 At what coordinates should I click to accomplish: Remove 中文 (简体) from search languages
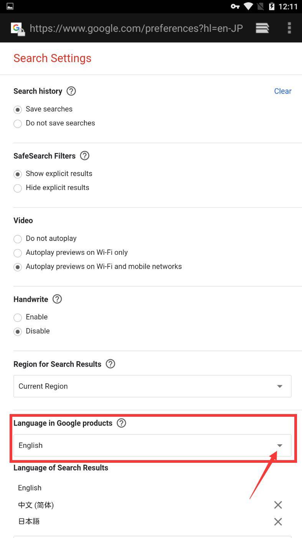278,505
